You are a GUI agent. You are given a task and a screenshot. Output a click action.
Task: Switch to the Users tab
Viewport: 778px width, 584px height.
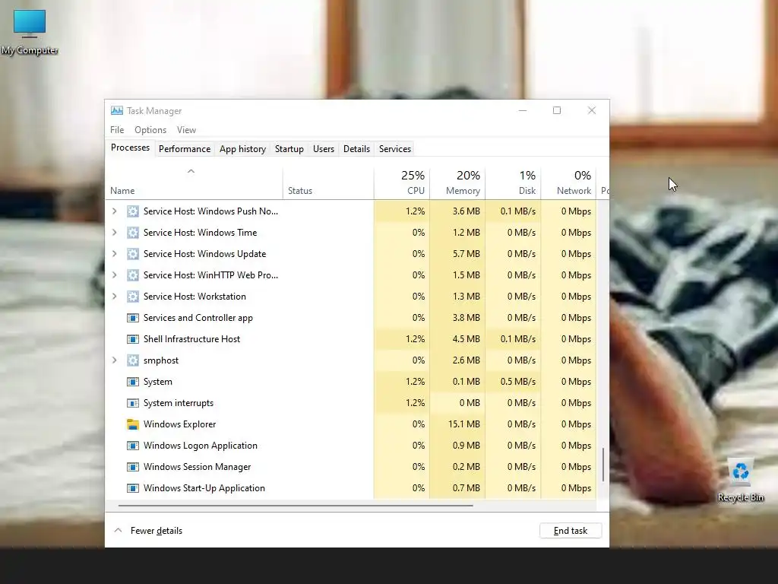(324, 149)
